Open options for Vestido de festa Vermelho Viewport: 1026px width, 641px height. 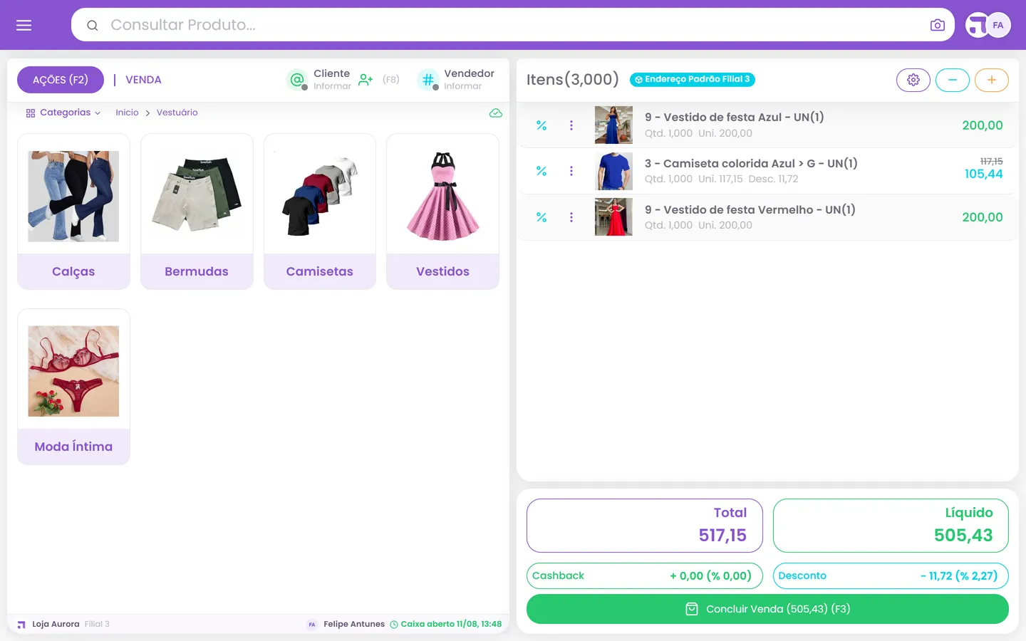[x=571, y=217]
